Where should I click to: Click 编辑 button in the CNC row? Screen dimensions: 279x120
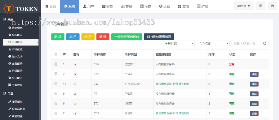254,74
